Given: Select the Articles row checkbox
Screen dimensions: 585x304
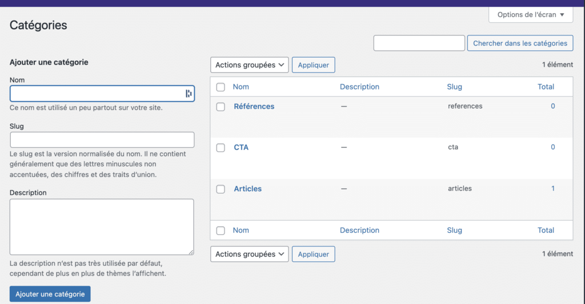Looking at the screenshot, I should 221,189.
